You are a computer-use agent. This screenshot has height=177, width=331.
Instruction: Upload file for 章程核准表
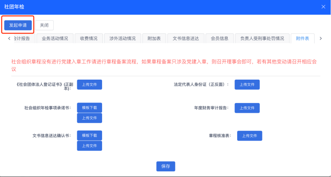coord(250,136)
